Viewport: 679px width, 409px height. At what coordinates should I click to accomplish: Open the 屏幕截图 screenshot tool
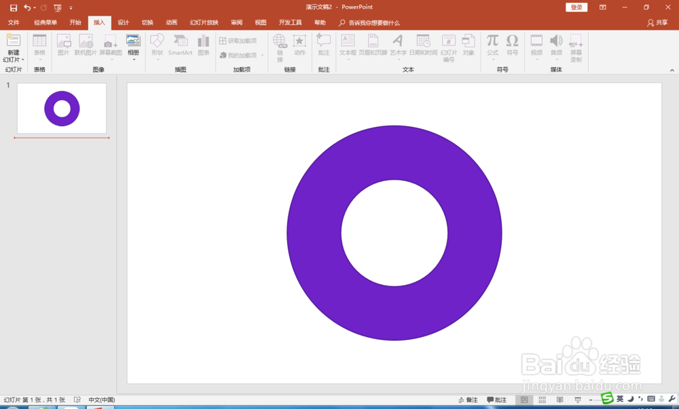tap(111, 46)
